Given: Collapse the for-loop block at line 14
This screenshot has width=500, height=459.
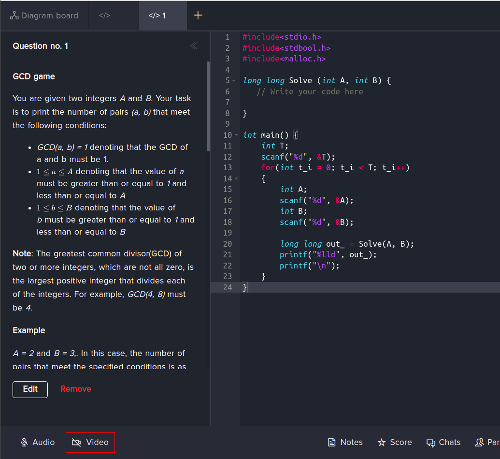Looking at the screenshot, I should tap(236, 179).
